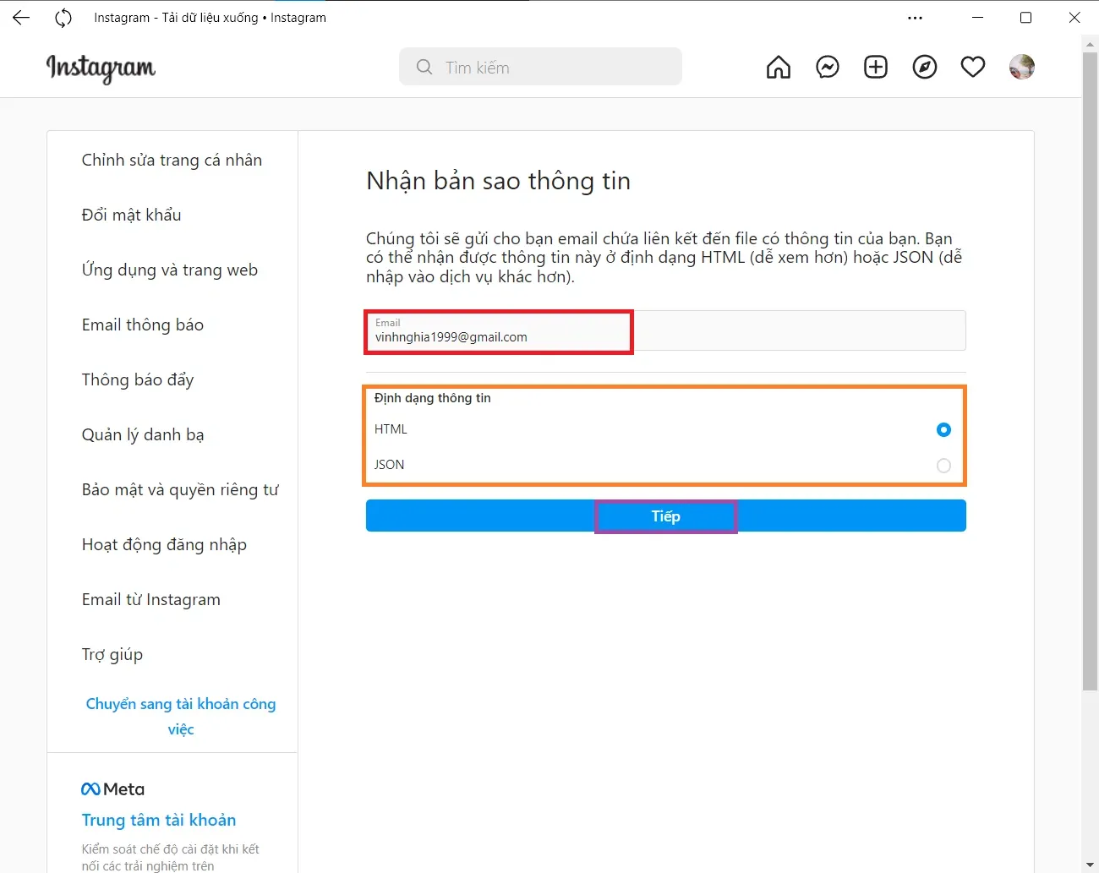
Task: Click the Instagram logo
Action: (101, 68)
